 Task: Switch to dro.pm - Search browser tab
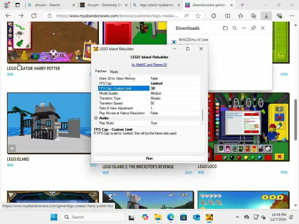pyautogui.click(x=47, y=5)
